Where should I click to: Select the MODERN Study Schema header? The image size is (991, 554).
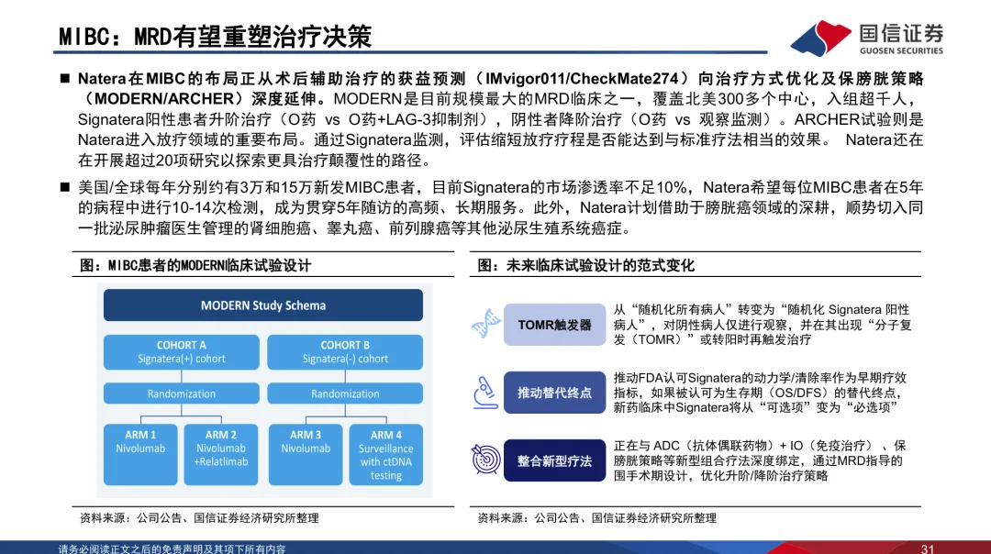click(x=263, y=305)
